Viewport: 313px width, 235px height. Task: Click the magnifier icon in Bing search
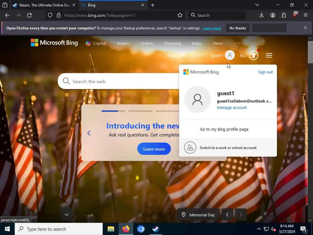pyautogui.click(x=66, y=81)
